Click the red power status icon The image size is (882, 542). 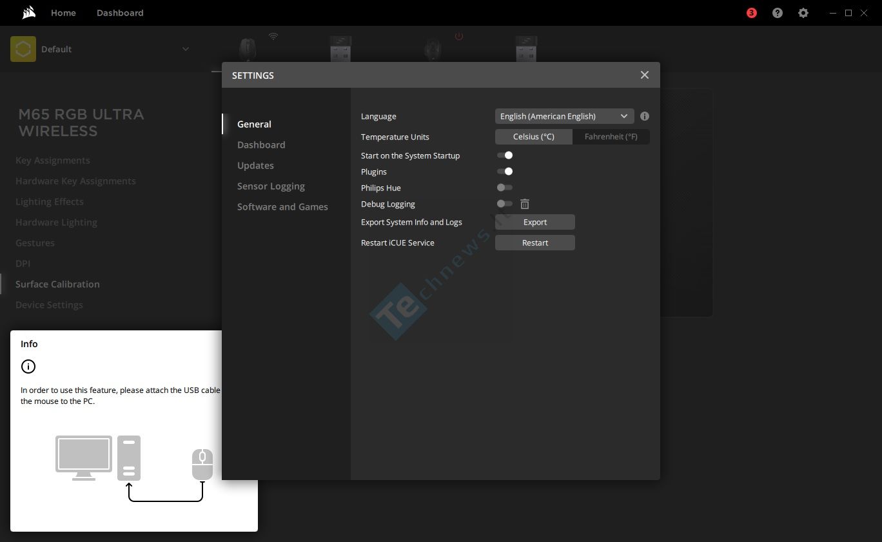pos(459,37)
